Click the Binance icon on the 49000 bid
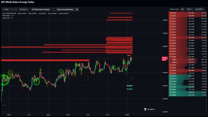The image size is (208, 117). (x=171, y=92)
